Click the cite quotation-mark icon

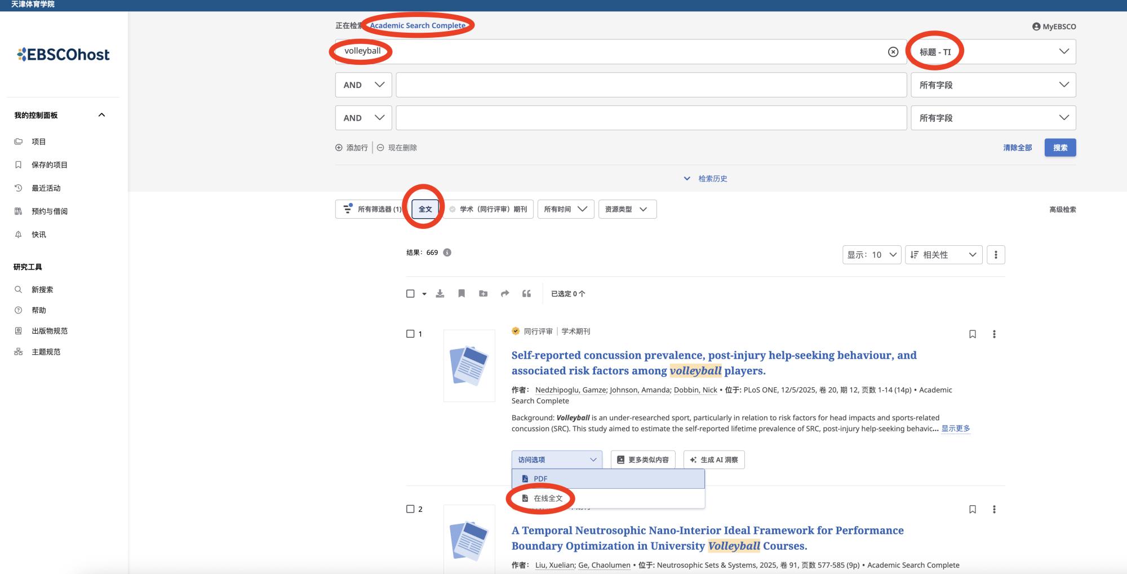click(526, 294)
